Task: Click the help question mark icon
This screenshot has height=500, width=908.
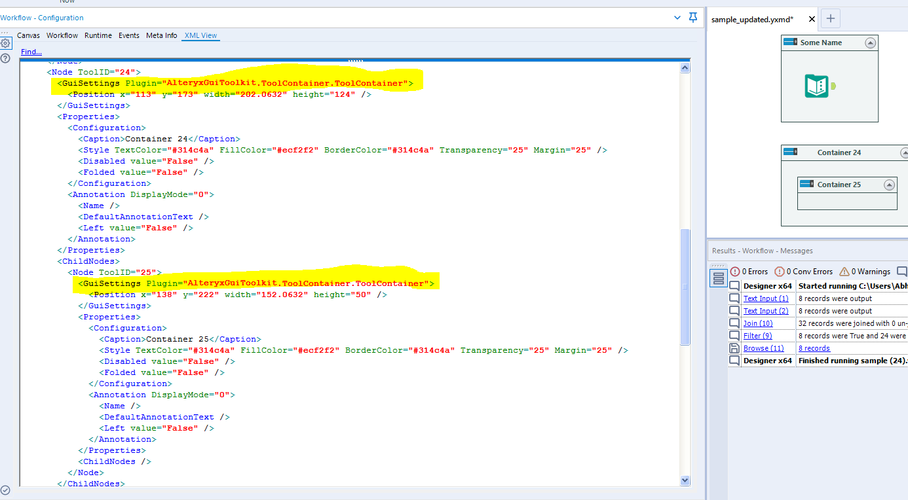Action: pos(6,58)
